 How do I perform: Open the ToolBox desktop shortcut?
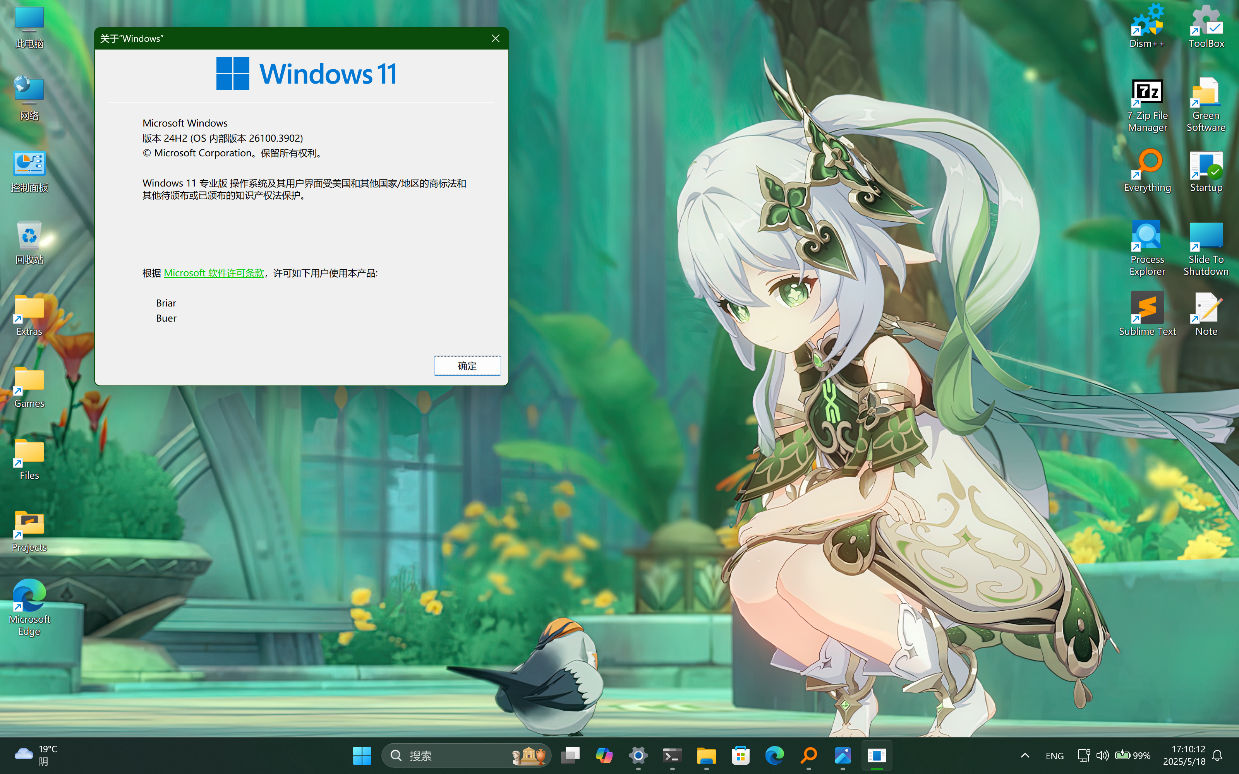(x=1206, y=26)
